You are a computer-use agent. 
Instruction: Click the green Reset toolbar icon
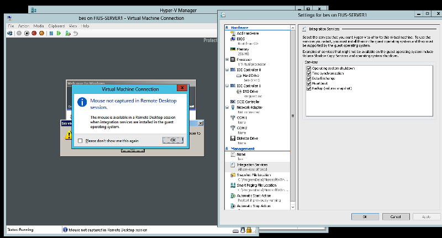coord(59,33)
